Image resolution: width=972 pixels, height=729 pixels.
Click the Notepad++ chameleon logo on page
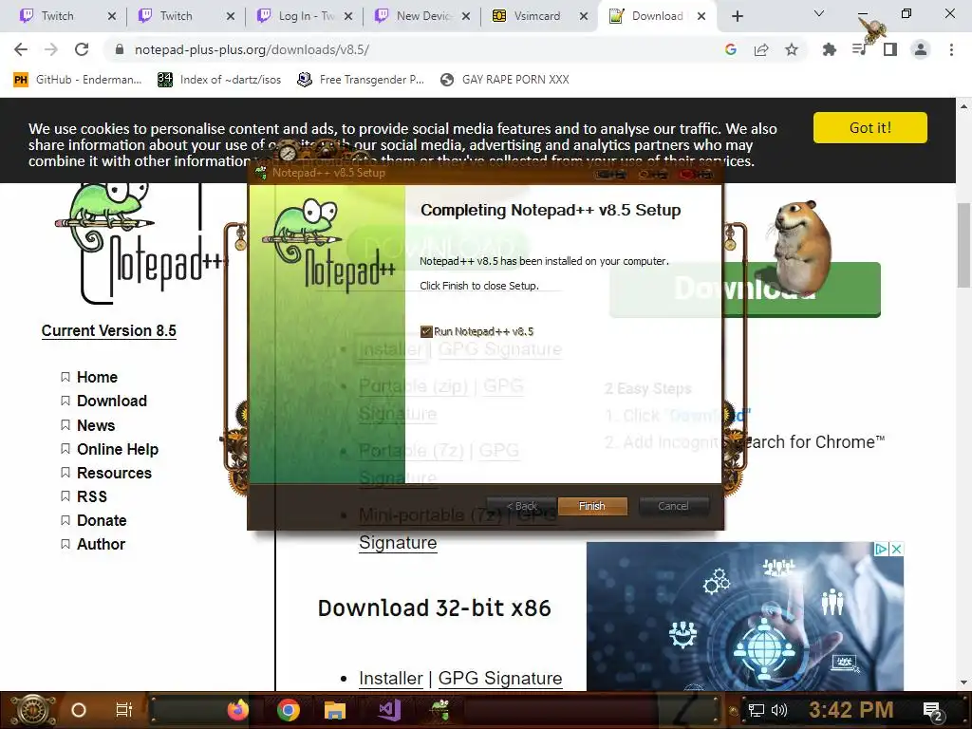(140, 243)
